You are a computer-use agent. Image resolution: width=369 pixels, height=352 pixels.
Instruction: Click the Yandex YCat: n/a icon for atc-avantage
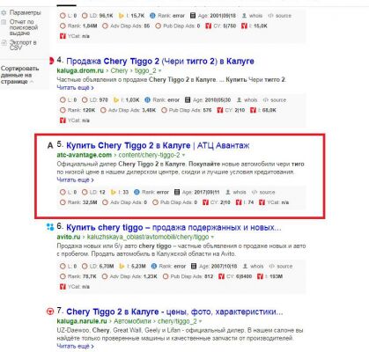(262, 202)
